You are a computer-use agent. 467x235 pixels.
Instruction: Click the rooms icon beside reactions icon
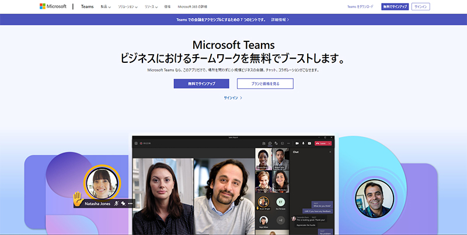tap(283, 143)
